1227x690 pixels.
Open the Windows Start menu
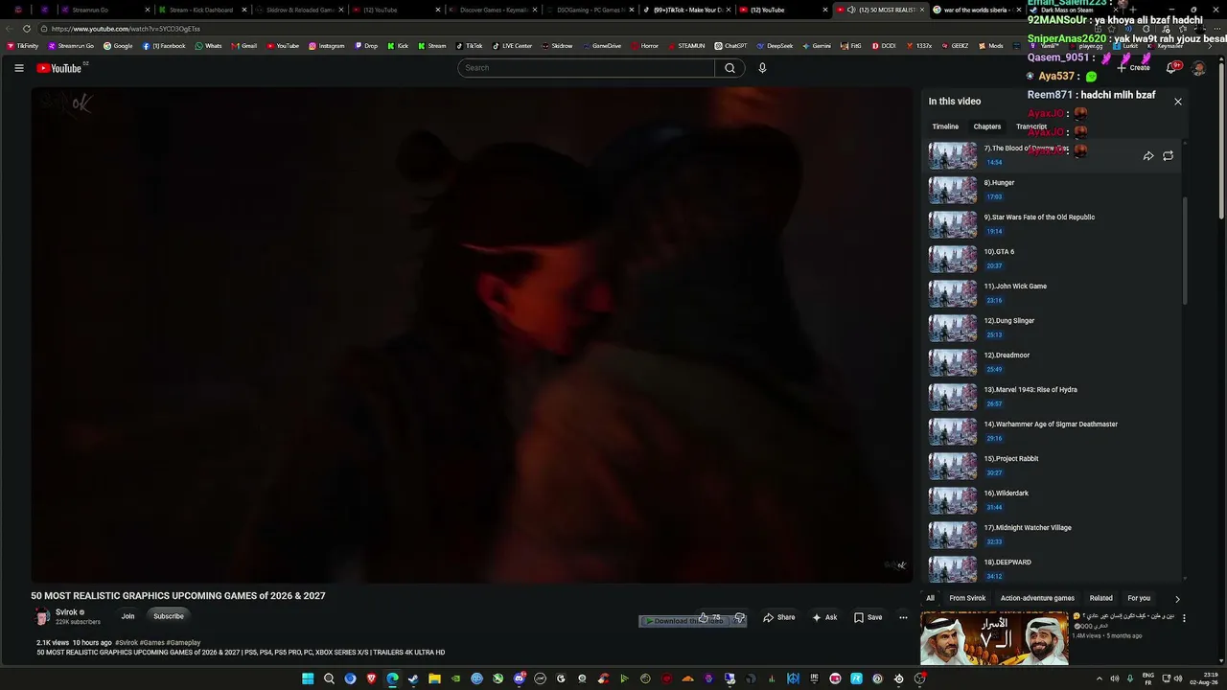[308, 678]
